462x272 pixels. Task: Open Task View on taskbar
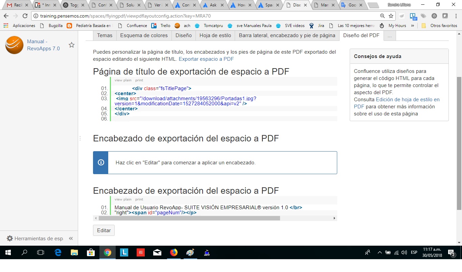click(x=41, y=252)
